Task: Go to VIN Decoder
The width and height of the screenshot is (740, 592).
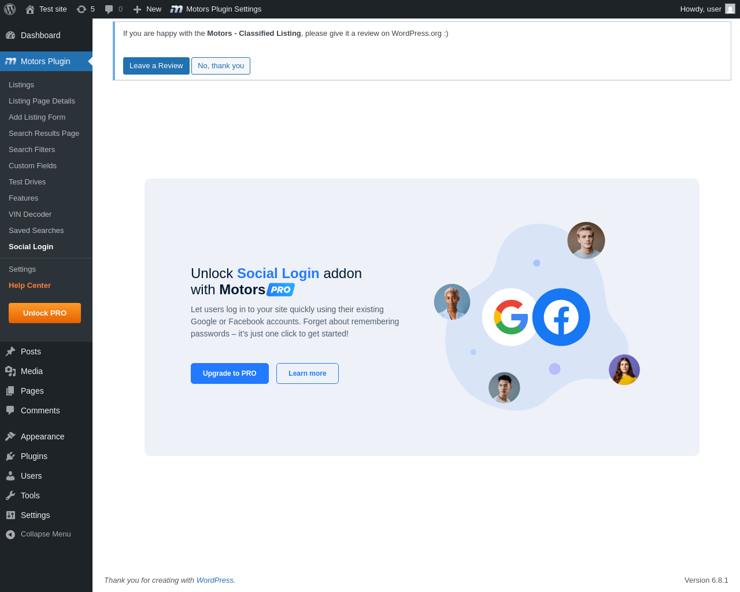Action: (x=30, y=214)
